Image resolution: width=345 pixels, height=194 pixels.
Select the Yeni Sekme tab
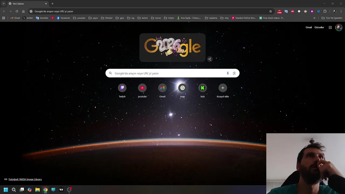click(28, 4)
